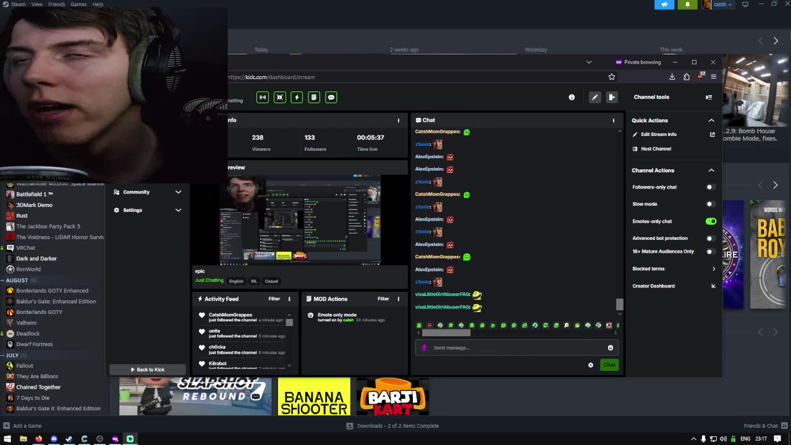Click the green Chat send button
This screenshot has height=445, width=791.
click(x=609, y=365)
